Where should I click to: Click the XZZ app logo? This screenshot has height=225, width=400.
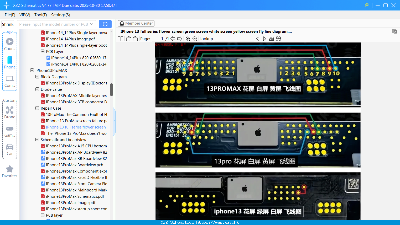pos(7,5)
